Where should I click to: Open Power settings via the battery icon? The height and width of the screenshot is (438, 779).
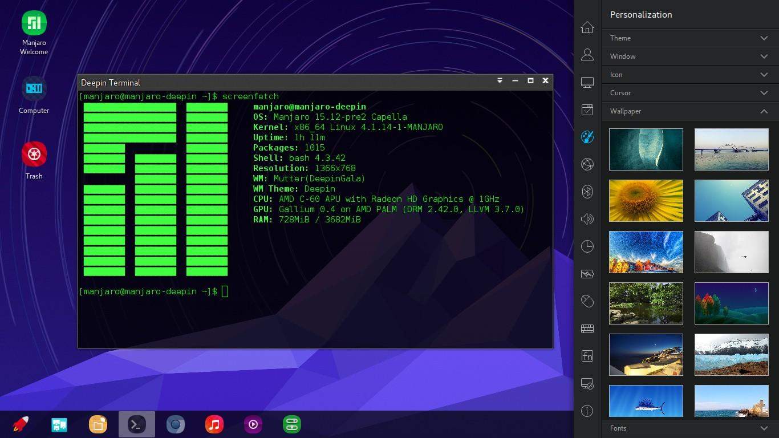(x=587, y=274)
